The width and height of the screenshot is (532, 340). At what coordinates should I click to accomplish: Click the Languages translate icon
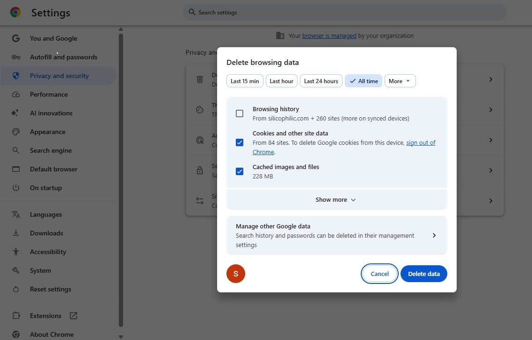tap(15, 214)
